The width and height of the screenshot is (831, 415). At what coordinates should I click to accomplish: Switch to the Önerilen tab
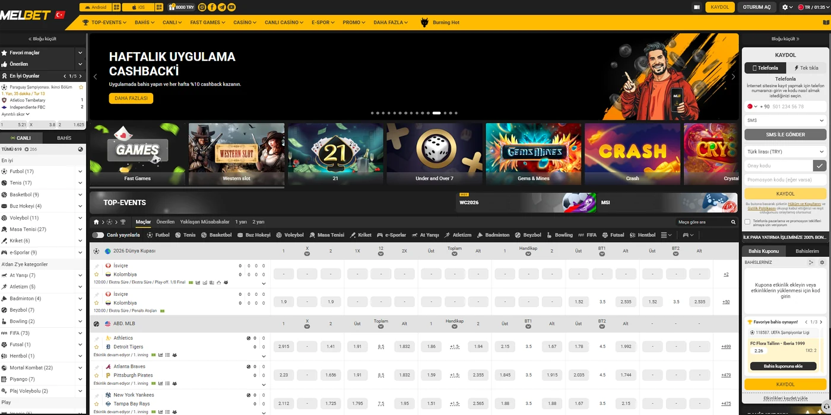165,222
